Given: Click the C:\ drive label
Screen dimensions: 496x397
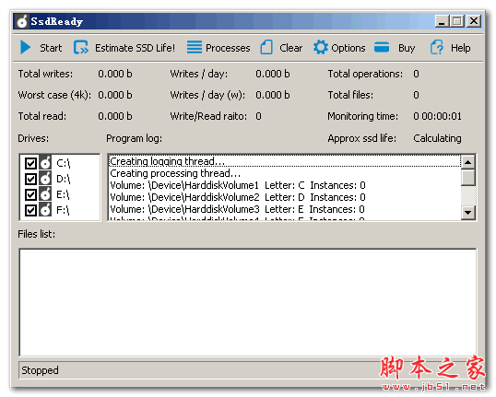Looking at the screenshot, I should point(64,163).
